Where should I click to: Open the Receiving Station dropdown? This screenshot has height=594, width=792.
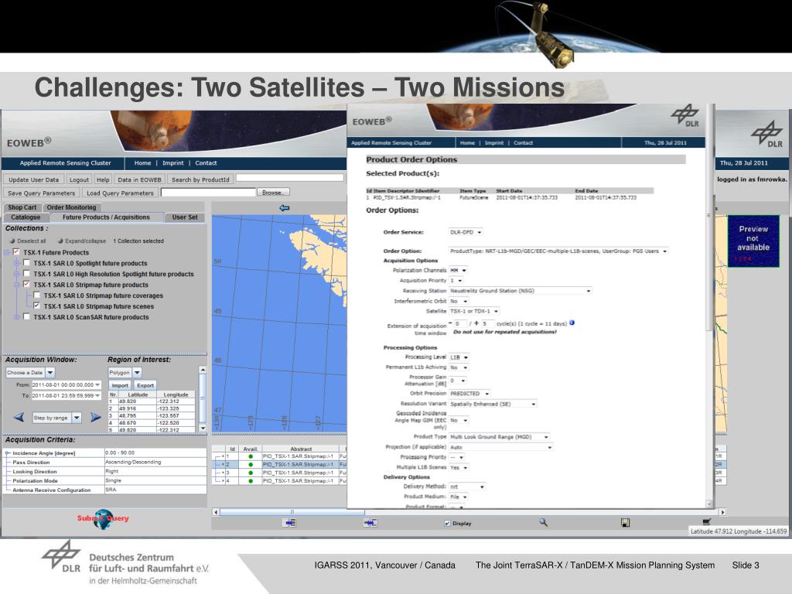(521, 291)
